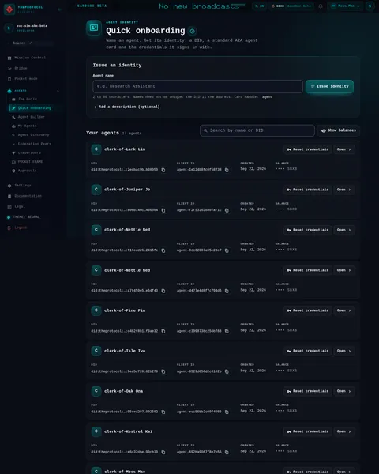The width and height of the screenshot is (379, 474).
Task: Click the Settings gear icon in sidebar
Action: point(9,186)
